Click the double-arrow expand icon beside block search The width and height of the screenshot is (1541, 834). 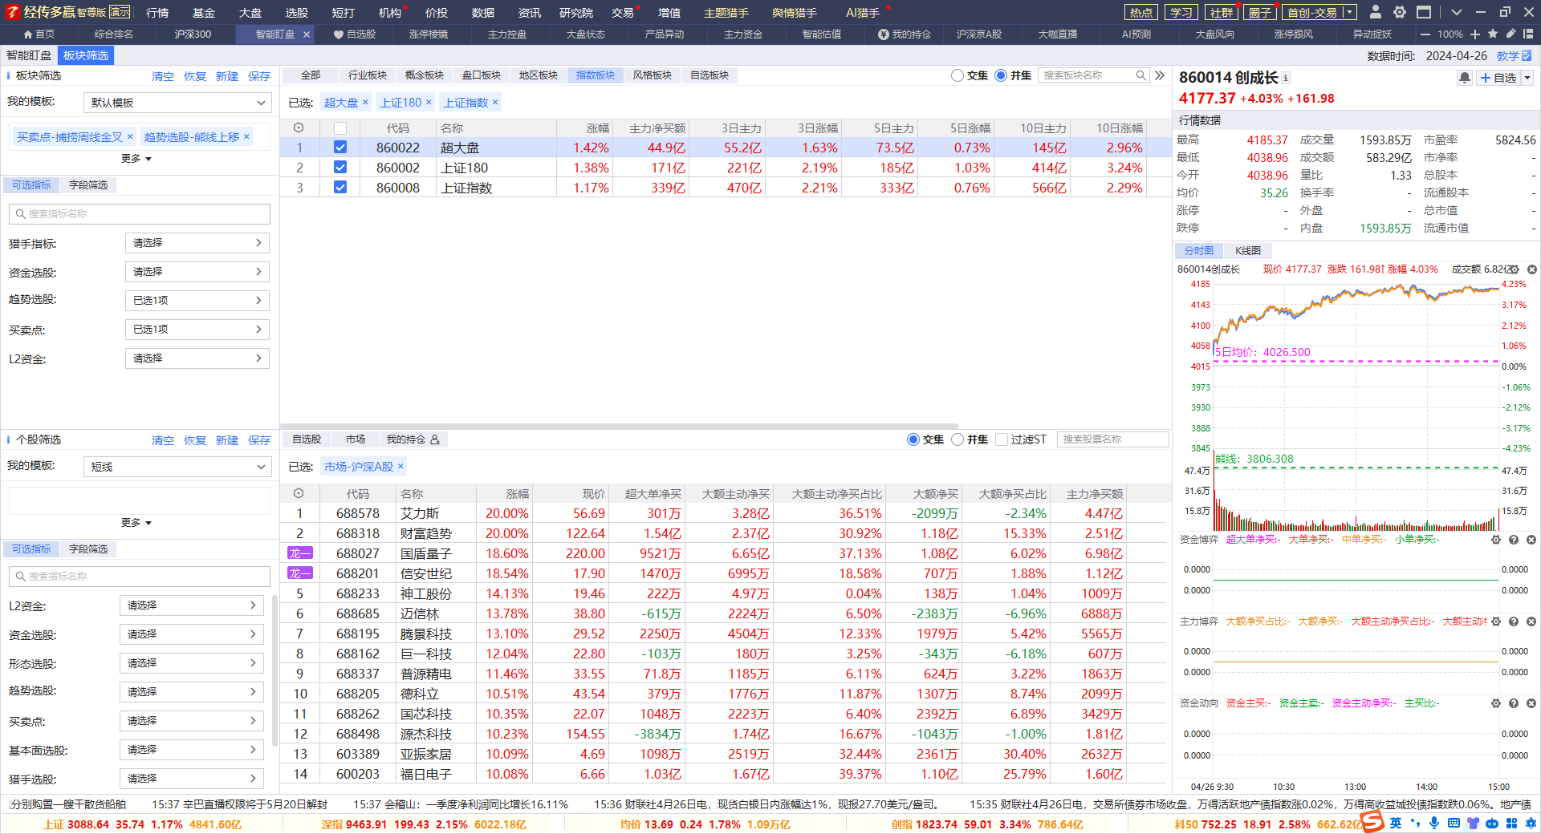(x=1160, y=75)
